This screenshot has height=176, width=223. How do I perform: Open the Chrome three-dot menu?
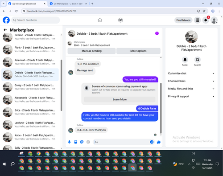click(219, 11)
